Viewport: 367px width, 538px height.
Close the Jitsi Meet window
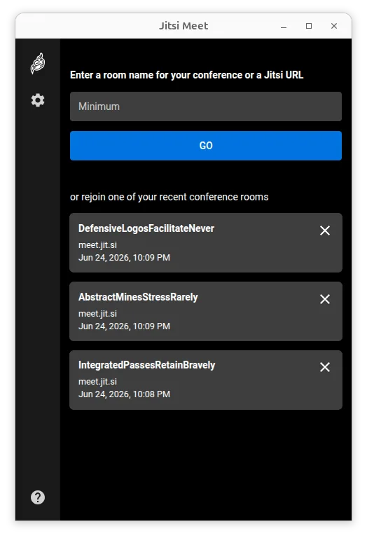334,26
